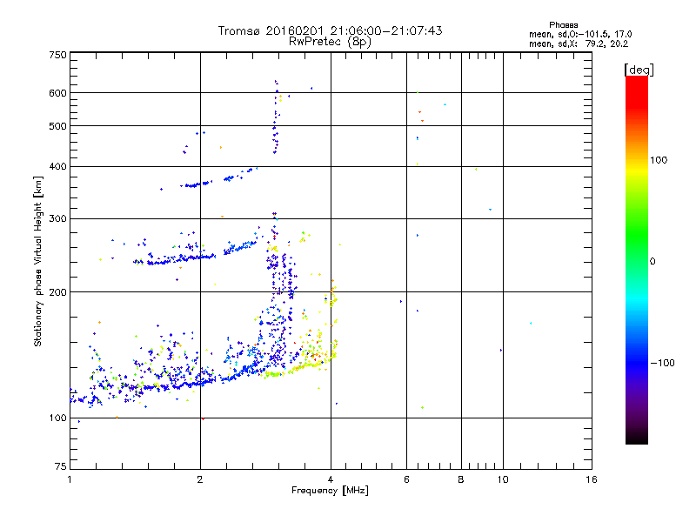The image size is (696, 522).
Task: Pick the black bottom end of the colorbar
Action: [637, 438]
